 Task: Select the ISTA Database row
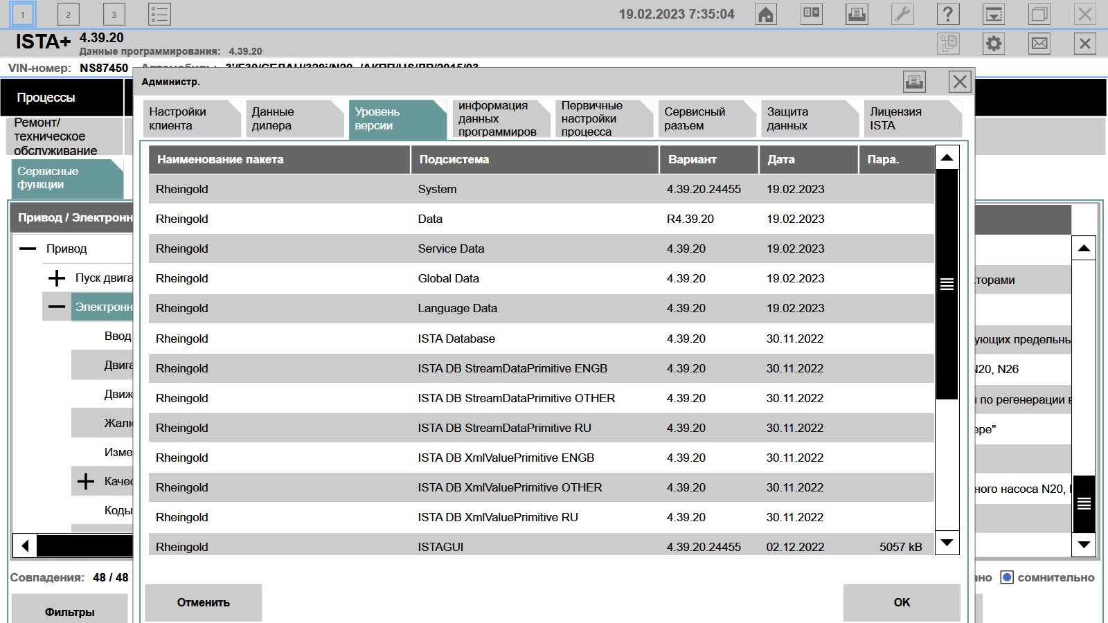[542, 338]
